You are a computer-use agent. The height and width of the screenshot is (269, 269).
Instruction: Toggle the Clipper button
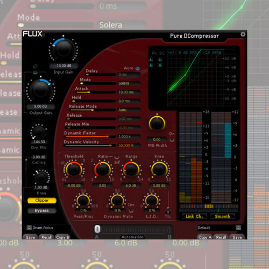[x=42, y=200]
